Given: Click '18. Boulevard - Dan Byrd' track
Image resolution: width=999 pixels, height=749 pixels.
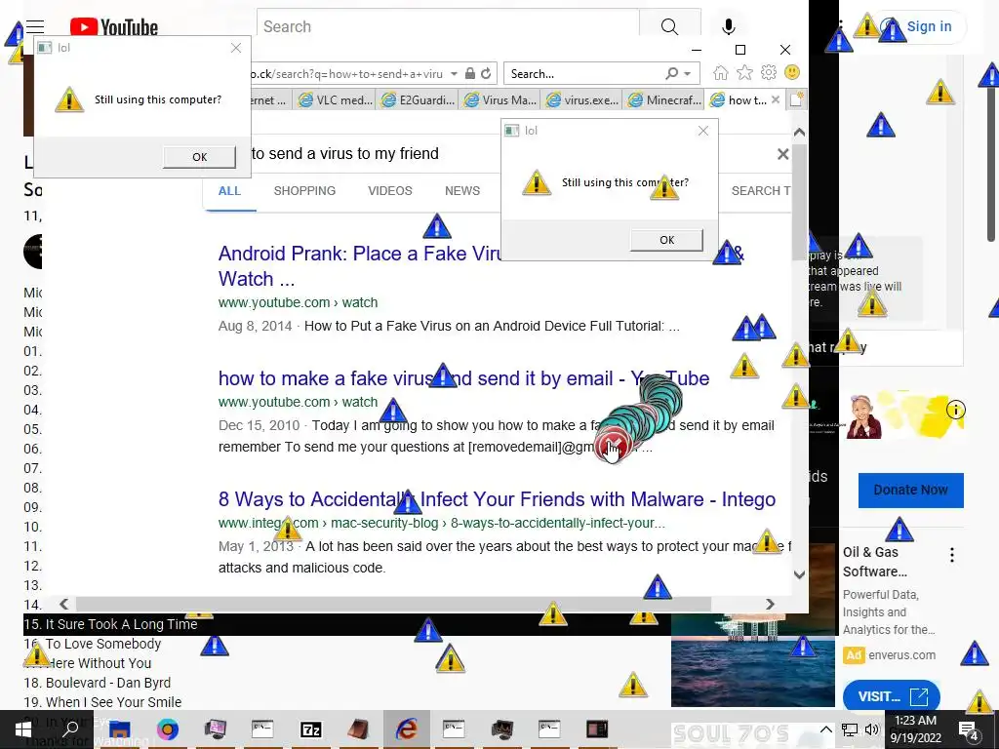Looking at the screenshot, I should point(97,683).
